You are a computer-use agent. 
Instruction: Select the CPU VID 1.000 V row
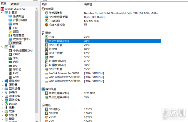[103, 113]
